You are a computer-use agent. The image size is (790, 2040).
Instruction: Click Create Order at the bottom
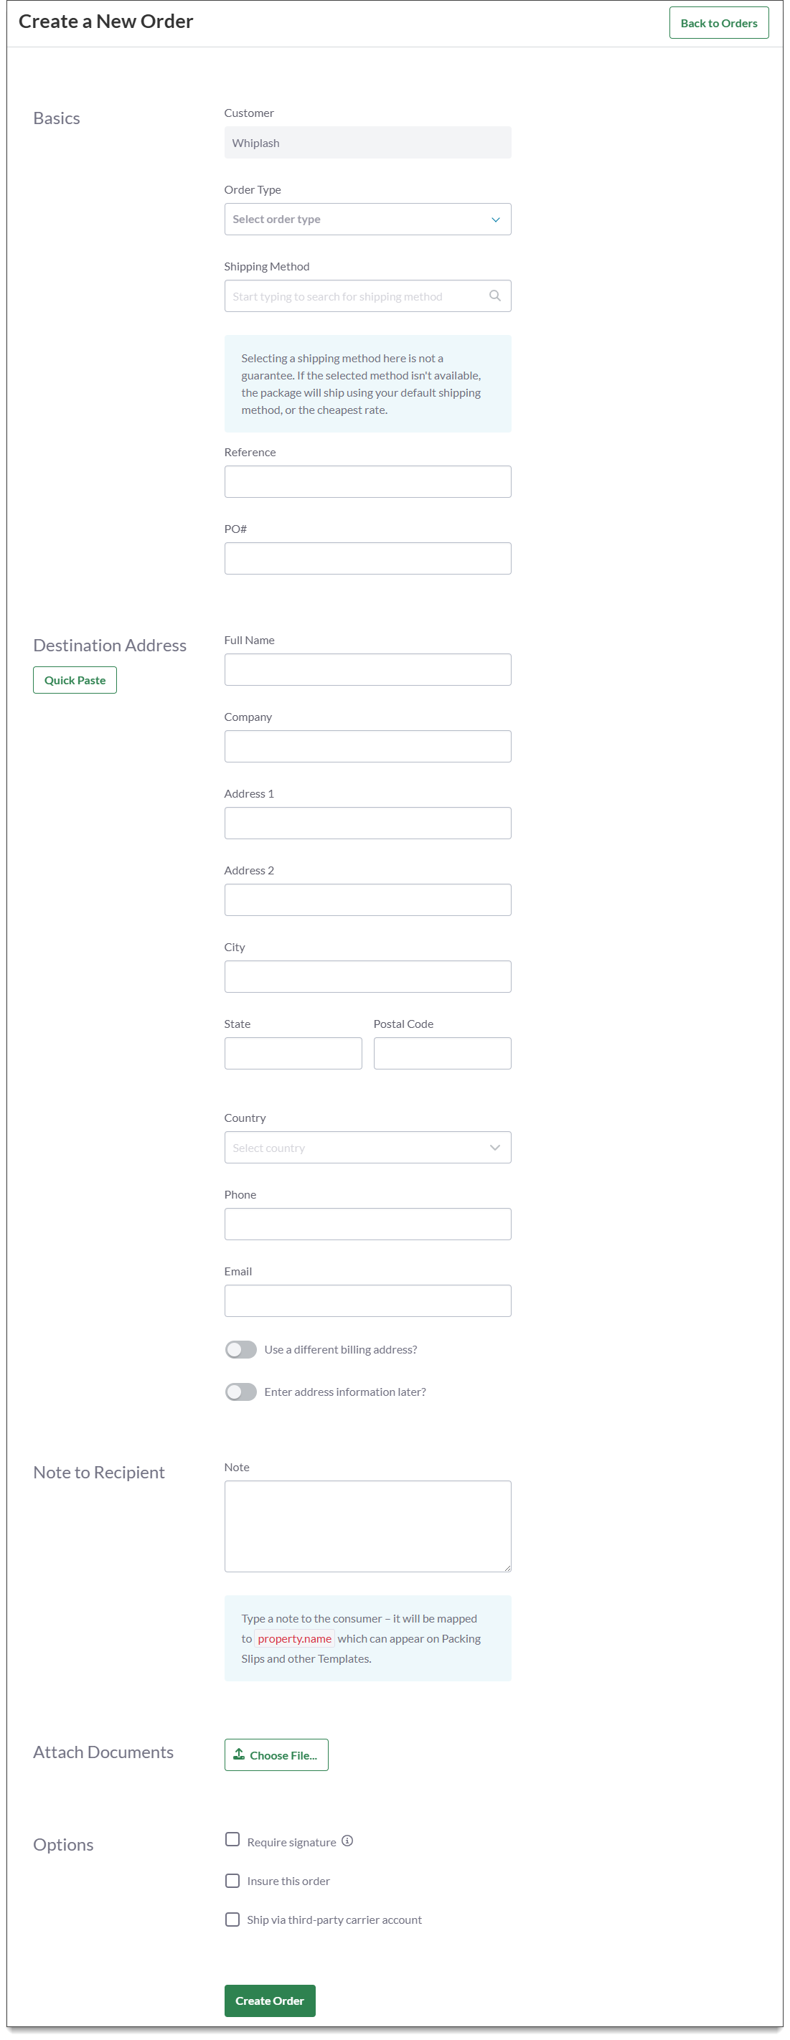(269, 2001)
